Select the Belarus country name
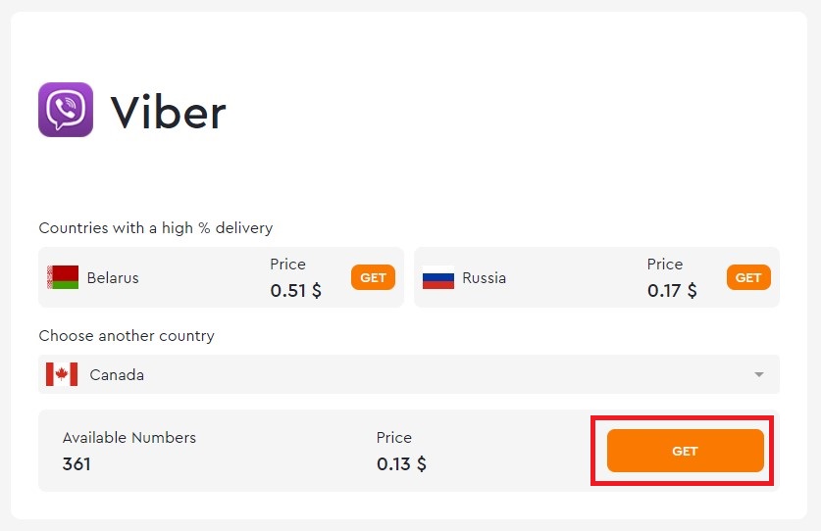 tap(113, 278)
